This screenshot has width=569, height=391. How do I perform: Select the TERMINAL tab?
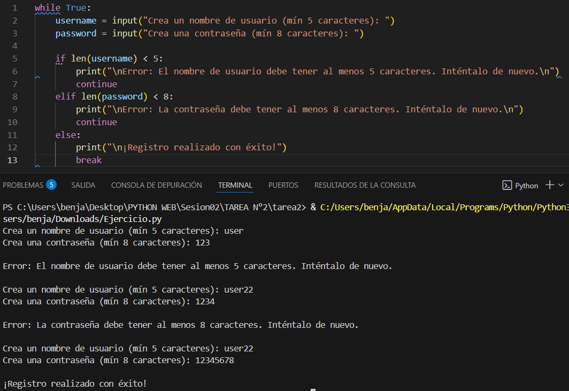(235, 185)
